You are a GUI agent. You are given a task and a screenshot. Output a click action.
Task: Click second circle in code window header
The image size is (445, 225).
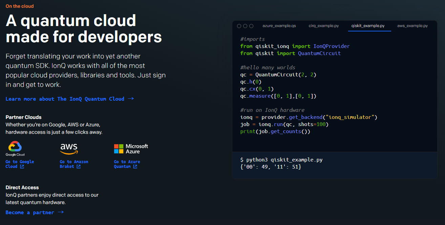point(245,26)
